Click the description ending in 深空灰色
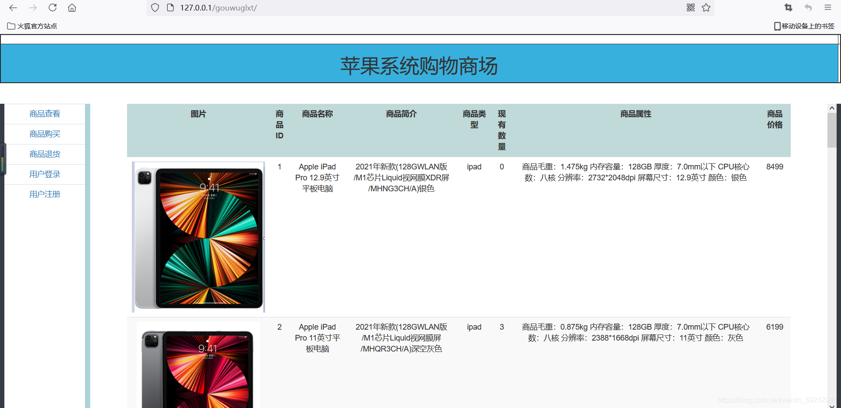 (401, 338)
